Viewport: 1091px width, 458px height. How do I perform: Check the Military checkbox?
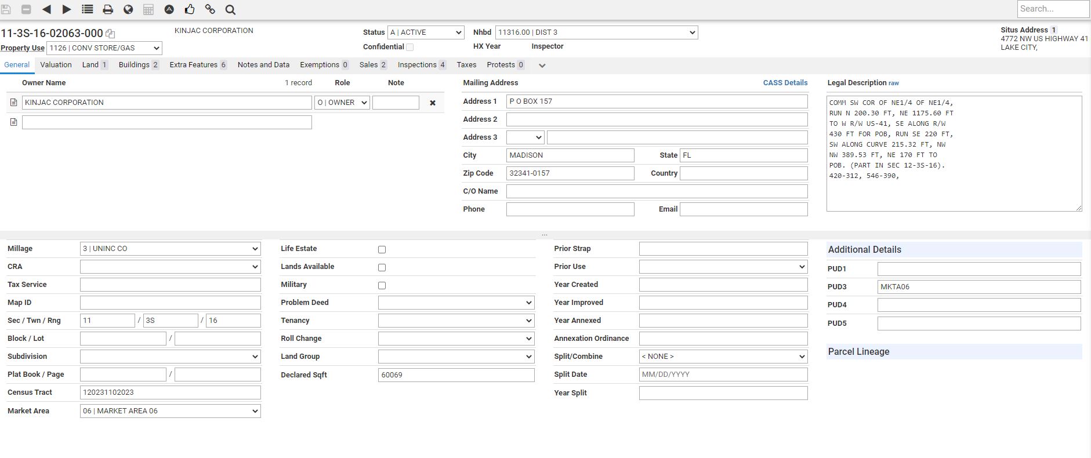[382, 285]
